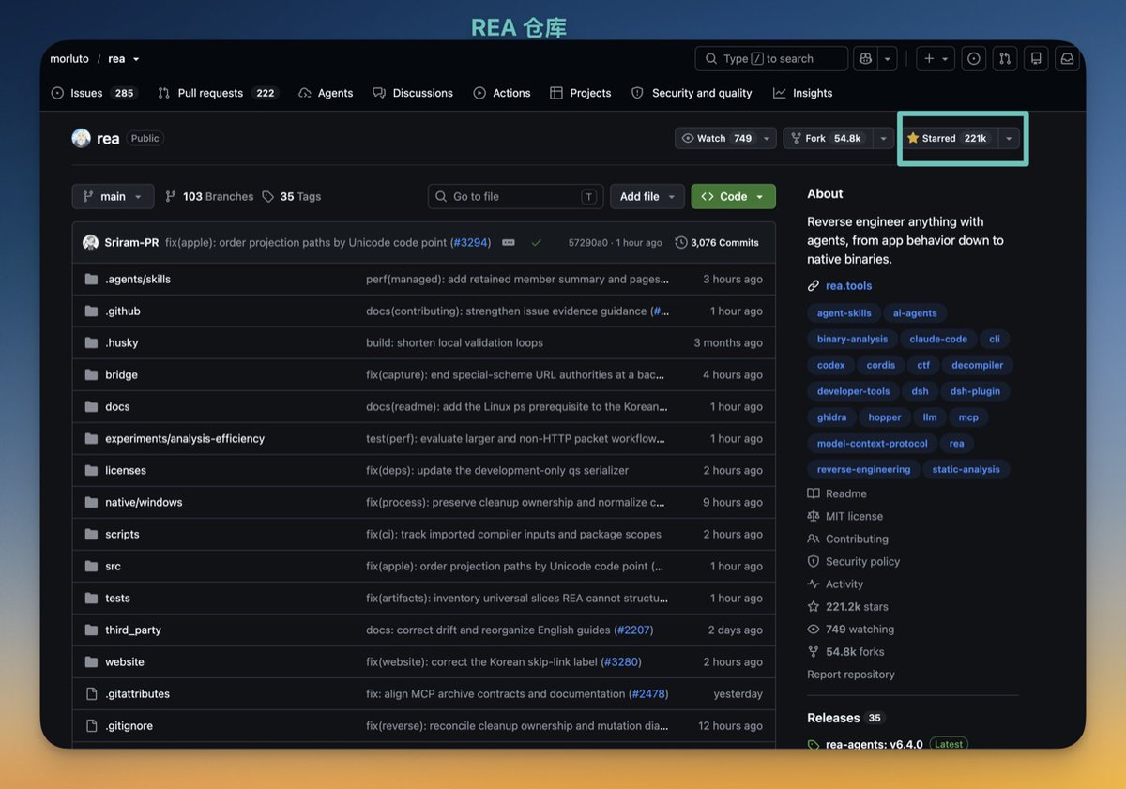Click the folder icon beside bridge
1126x789 pixels.
[91, 374]
